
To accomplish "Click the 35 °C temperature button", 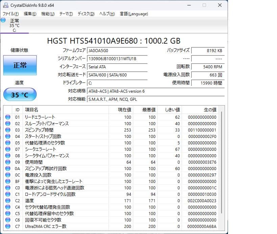I will pos(20,95).
